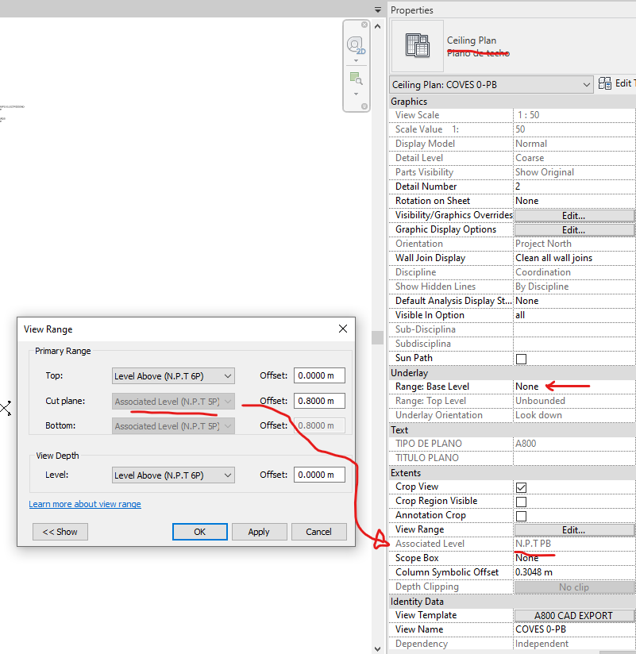The height and width of the screenshot is (654, 636).
Task: Edit the Visibility/Graphics Overrides settings
Action: pyautogui.click(x=574, y=215)
